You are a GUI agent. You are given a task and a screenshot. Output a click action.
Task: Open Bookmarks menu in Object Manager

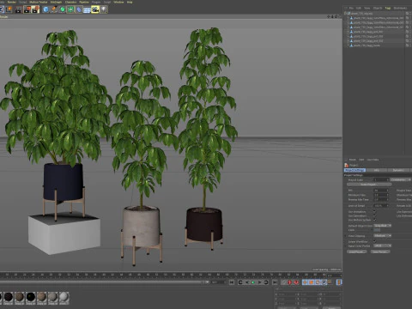400,8
